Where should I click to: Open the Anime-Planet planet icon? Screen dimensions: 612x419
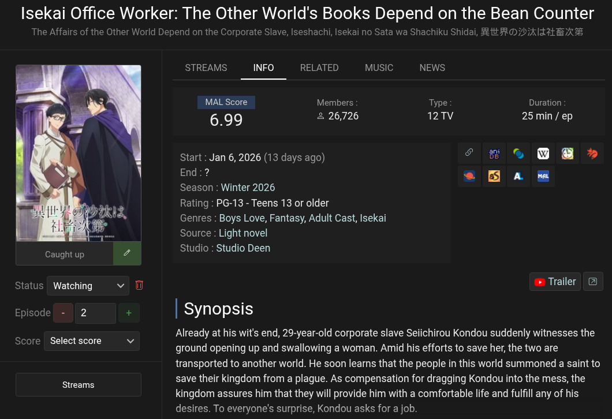pyautogui.click(x=469, y=177)
